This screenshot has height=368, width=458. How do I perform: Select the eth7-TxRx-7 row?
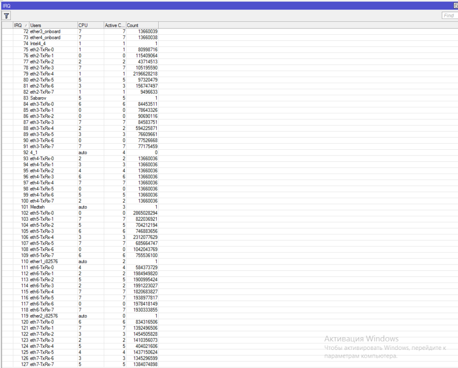pyautogui.click(x=42, y=365)
